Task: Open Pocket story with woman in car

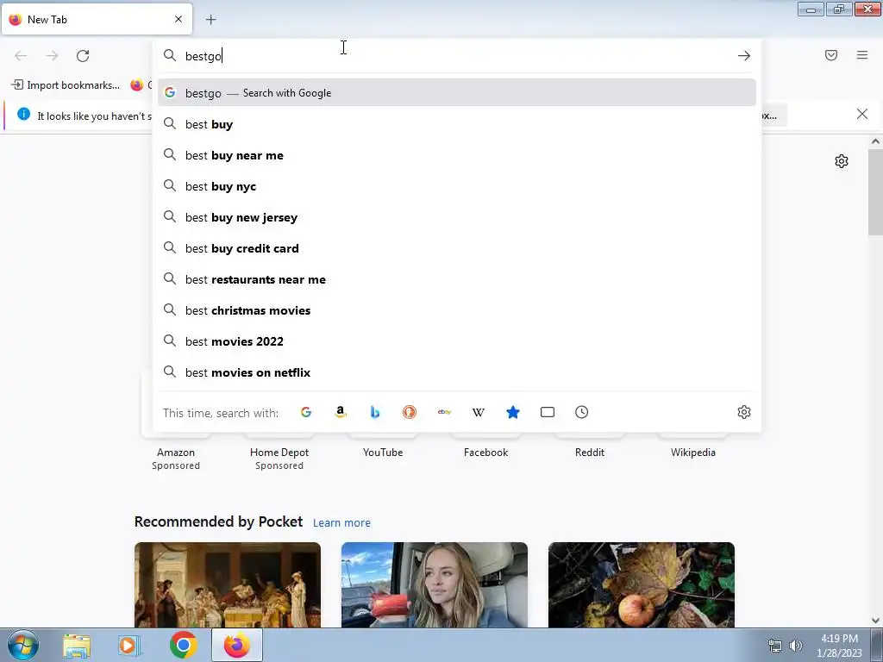Action: pyautogui.click(x=435, y=585)
